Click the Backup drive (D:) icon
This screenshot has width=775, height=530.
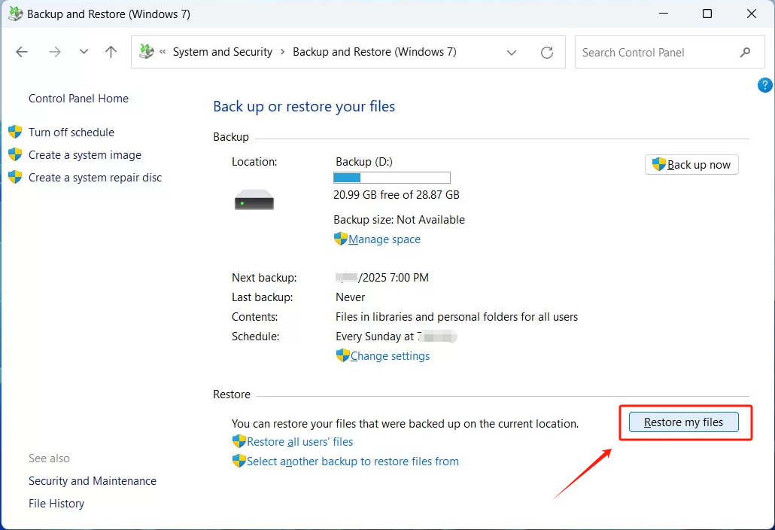pyautogui.click(x=254, y=200)
